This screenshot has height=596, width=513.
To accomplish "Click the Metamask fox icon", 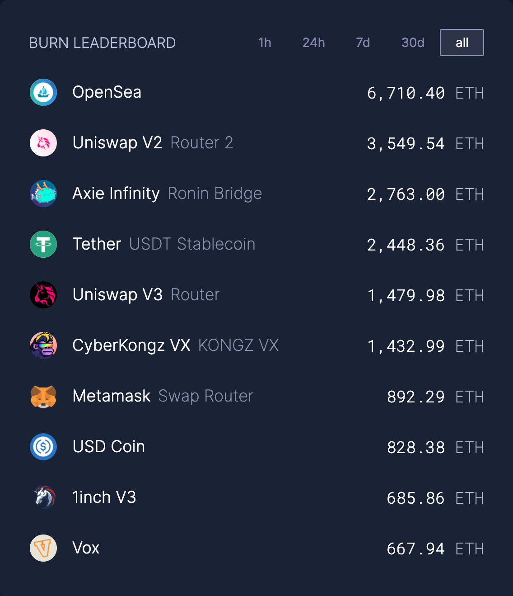I will 43,396.
